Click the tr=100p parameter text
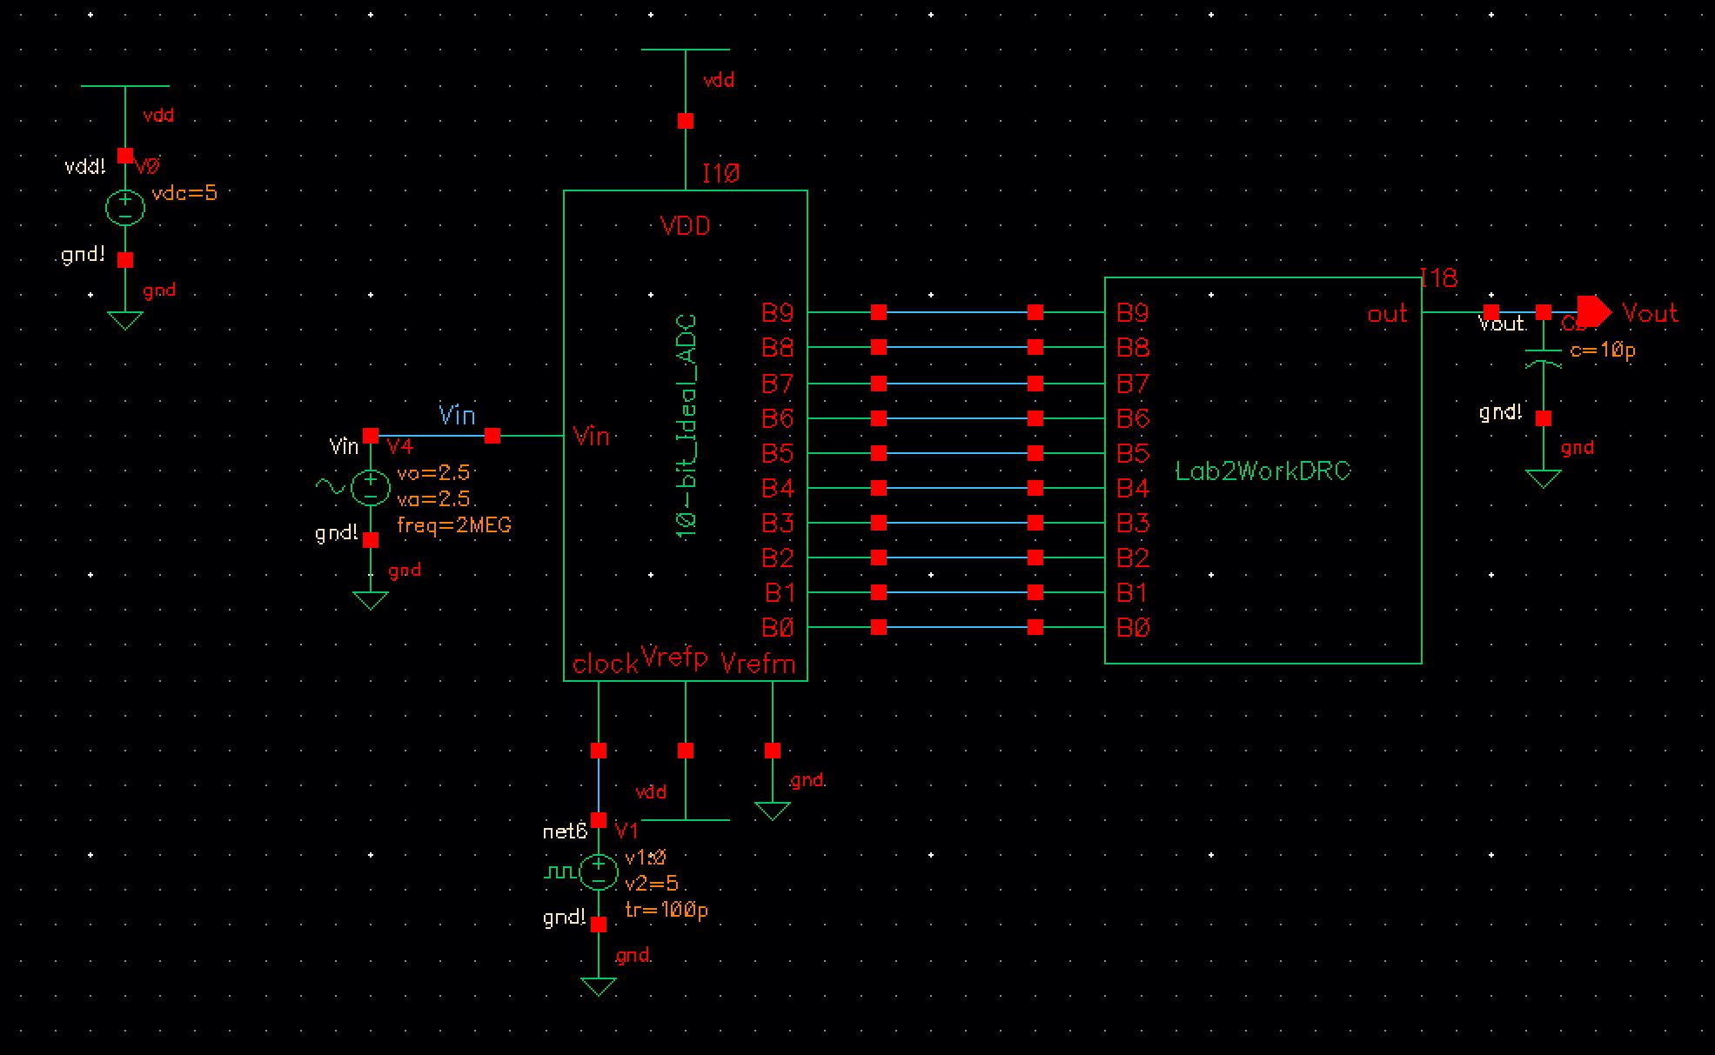1715x1055 pixels. click(667, 910)
